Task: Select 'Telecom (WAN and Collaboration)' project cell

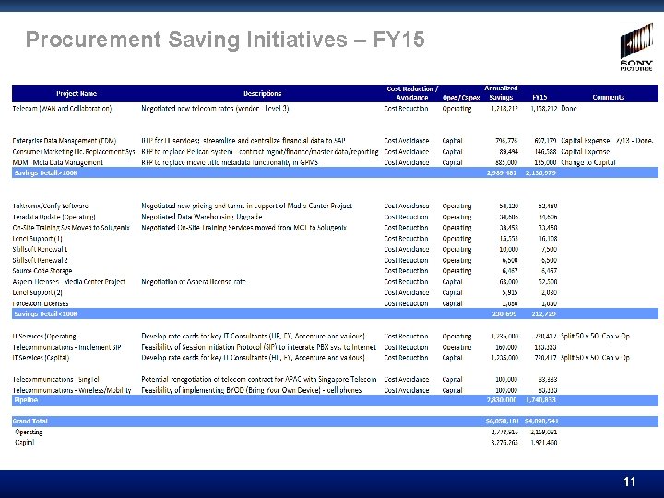Action: pyautogui.click(x=63, y=109)
